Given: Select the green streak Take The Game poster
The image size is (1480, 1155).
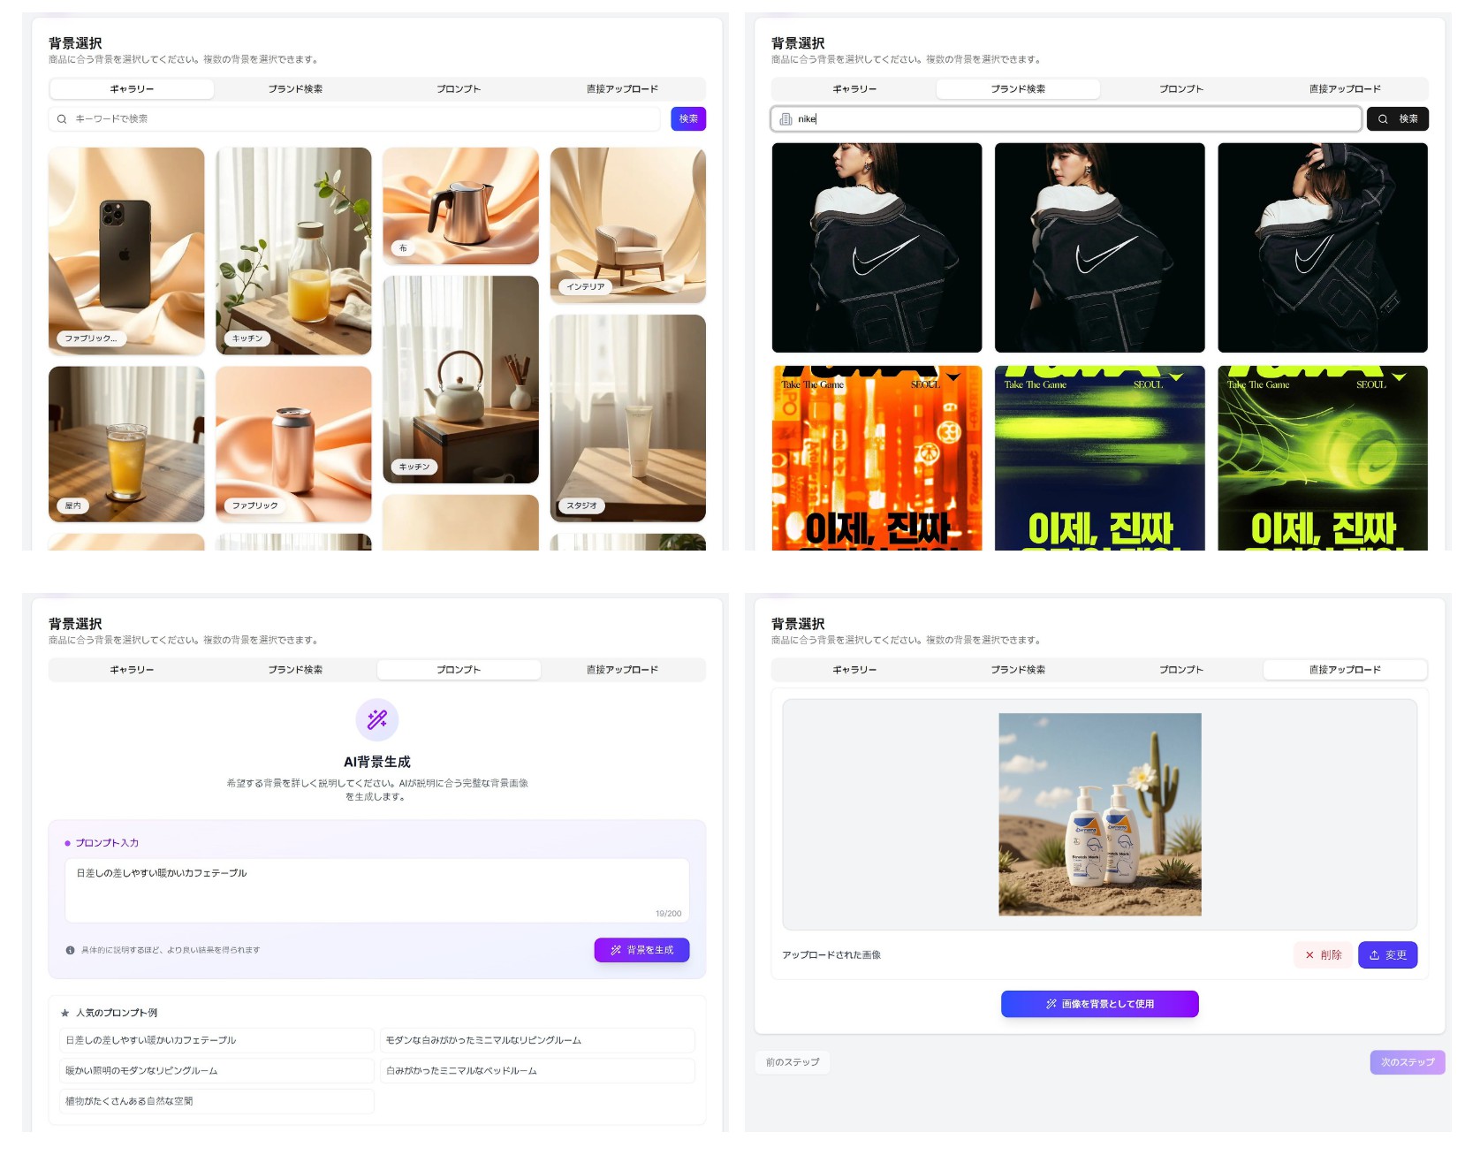Looking at the screenshot, I should tap(1100, 458).
